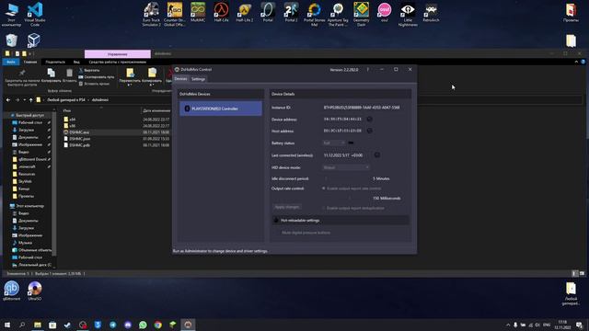Open Windows Start menu
Image resolution: width=589 pixels, height=331 pixels.
pos(7,325)
